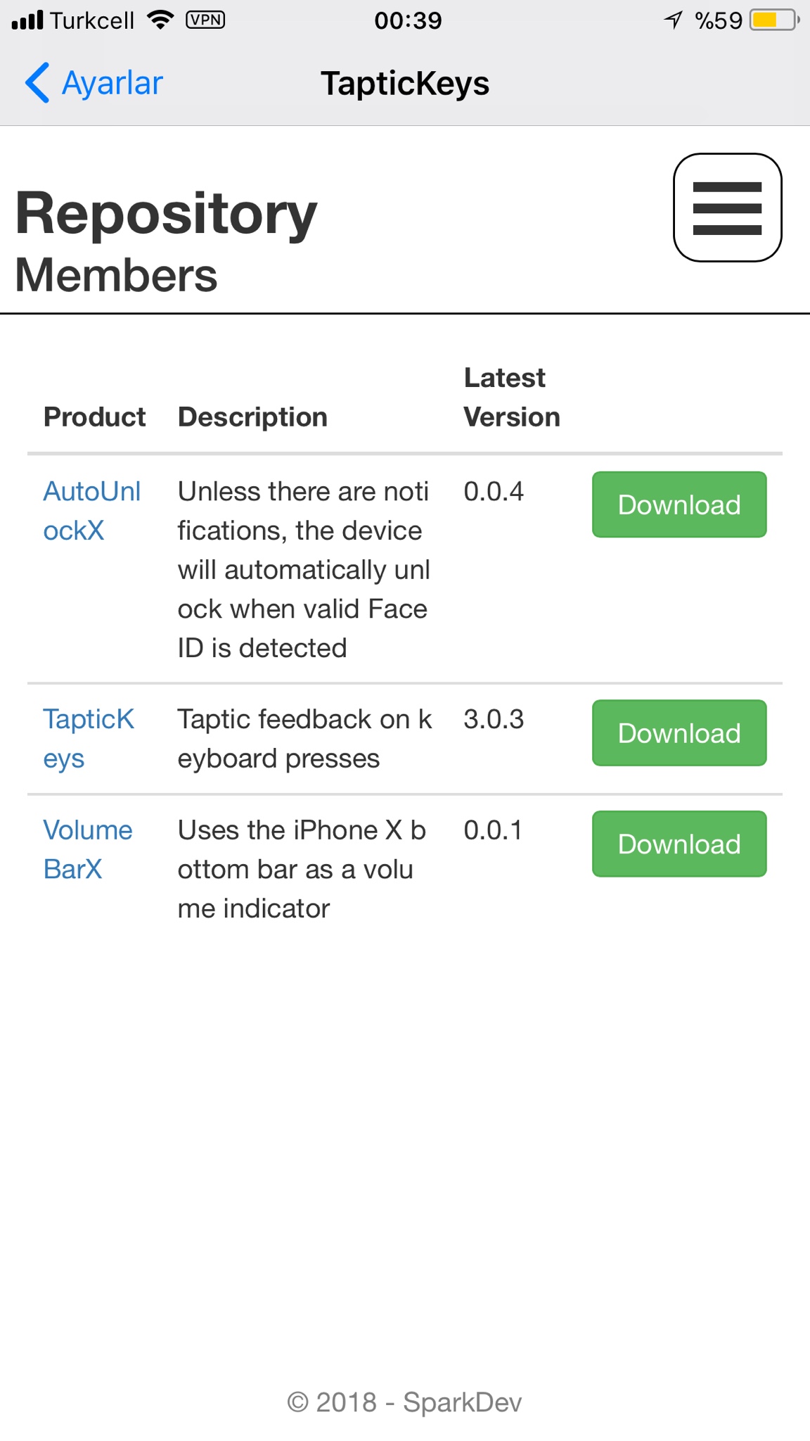
Task: Download VolumeBarX version 0.0.1
Action: pyautogui.click(x=679, y=844)
